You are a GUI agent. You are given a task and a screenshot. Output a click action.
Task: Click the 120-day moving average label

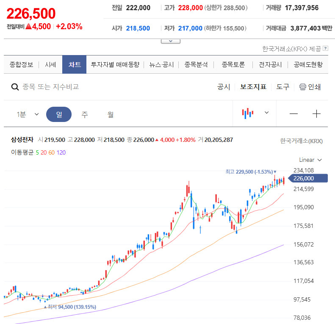[61, 152]
